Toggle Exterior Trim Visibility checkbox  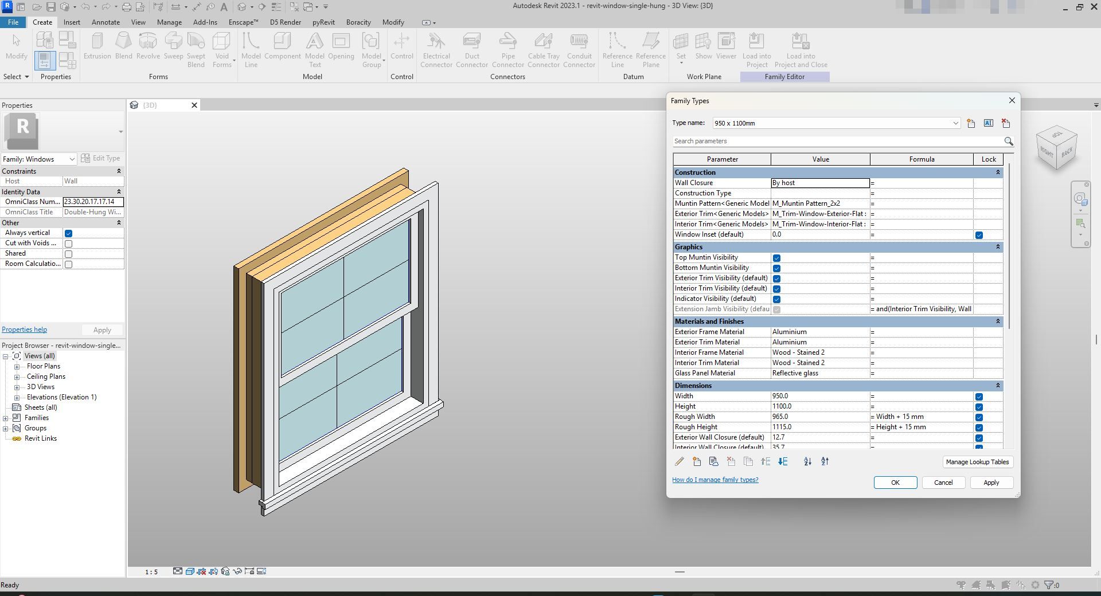pyautogui.click(x=776, y=279)
